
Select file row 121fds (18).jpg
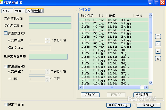click(x=114, y=77)
